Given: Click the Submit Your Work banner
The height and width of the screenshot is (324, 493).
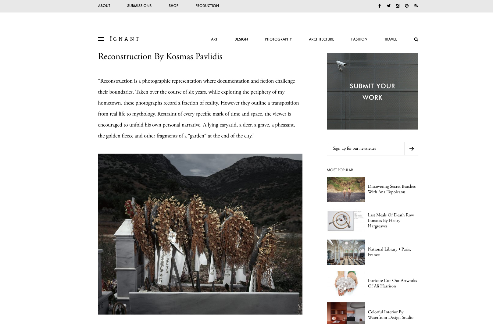Looking at the screenshot, I should pyautogui.click(x=372, y=91).
